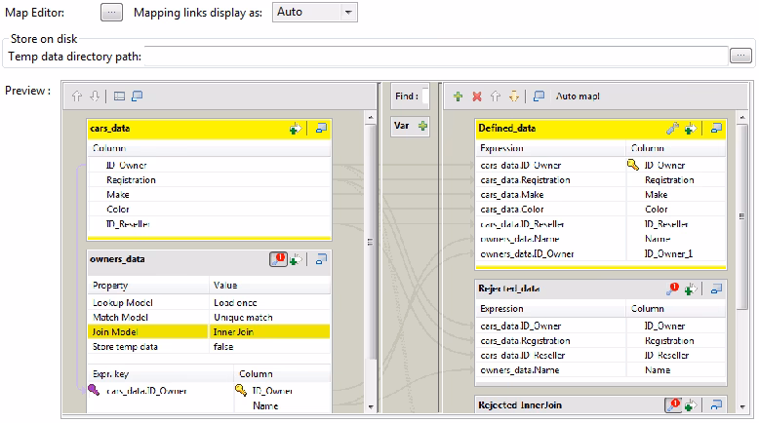Click the Temp data directory path field
The width and height of the screenshot is (759, 423).
436,57
